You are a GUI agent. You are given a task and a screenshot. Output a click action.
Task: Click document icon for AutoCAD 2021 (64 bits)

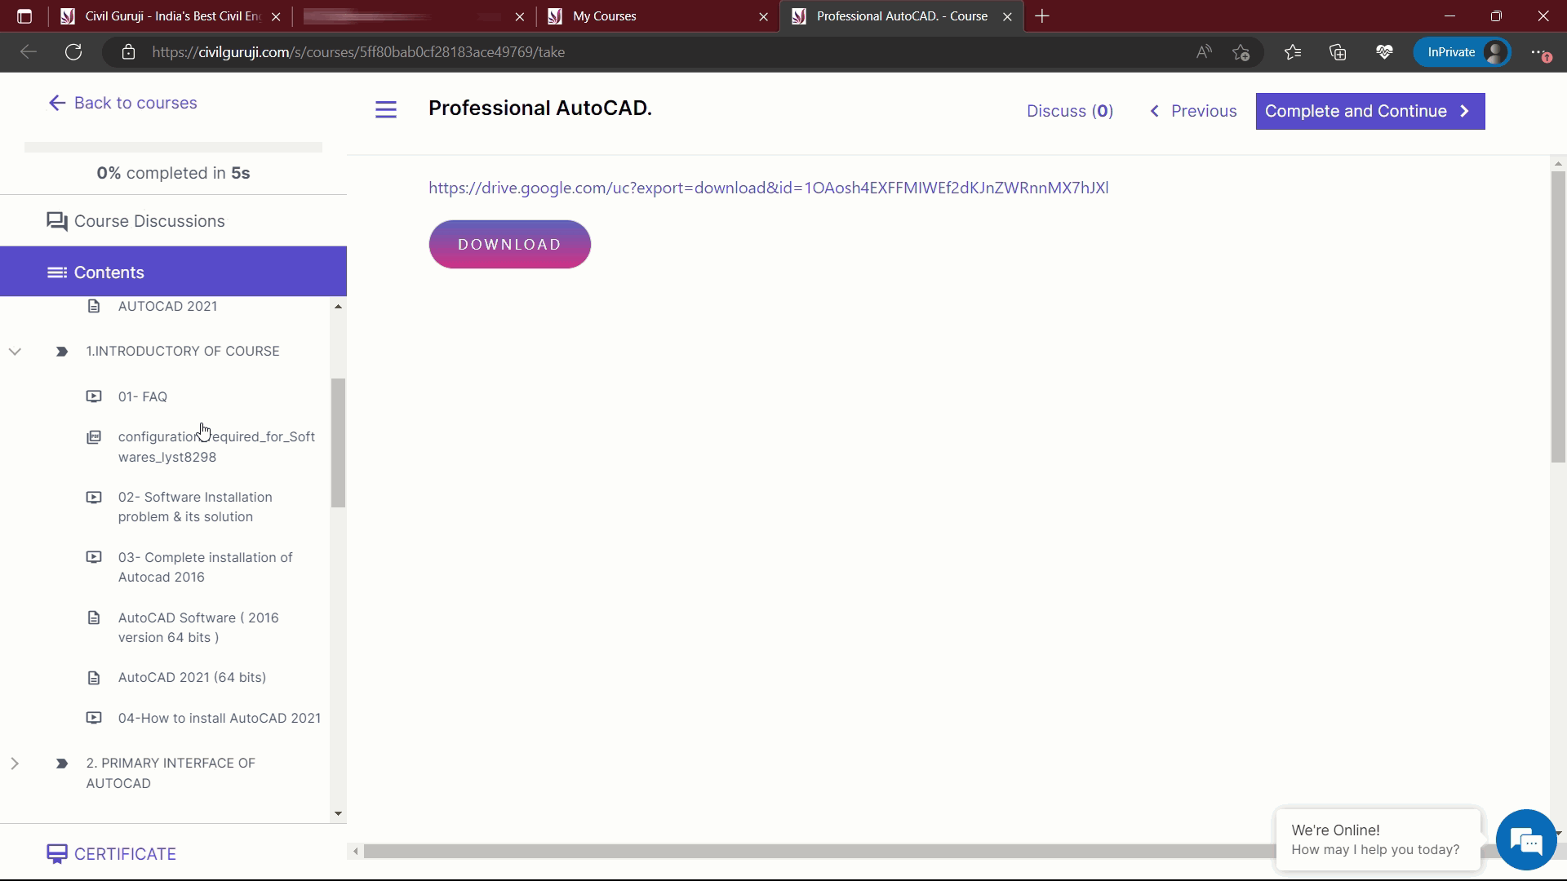tap(94, 678)
